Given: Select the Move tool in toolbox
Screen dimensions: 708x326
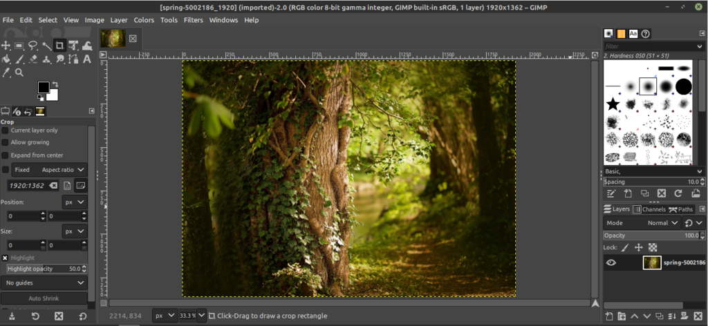Looking at the screenshot, I should pos(6,46).
